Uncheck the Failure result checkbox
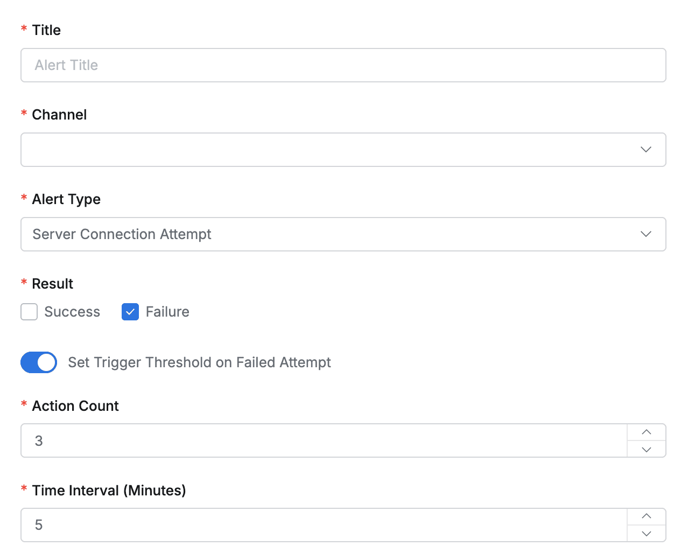688x560 pixels. 130,312
